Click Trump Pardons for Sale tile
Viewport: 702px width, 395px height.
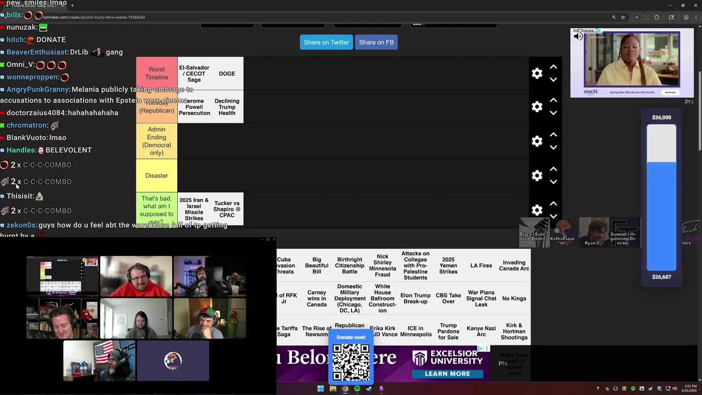[x=448, y=331]
